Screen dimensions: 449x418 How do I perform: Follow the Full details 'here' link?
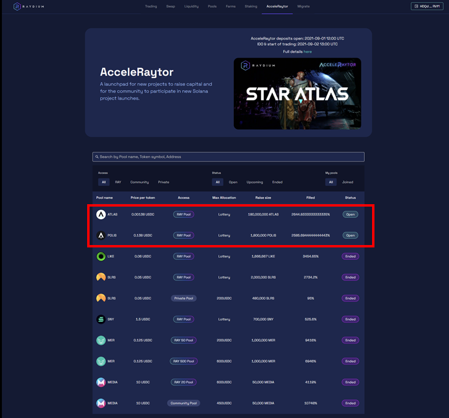[308, 52]
